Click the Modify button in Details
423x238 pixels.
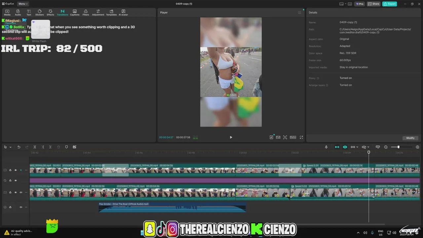pyautogui.click(x=410, y=138)
